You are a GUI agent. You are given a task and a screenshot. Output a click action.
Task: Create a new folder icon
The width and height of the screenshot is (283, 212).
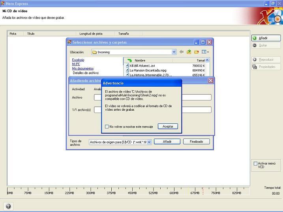click(197, 52)
